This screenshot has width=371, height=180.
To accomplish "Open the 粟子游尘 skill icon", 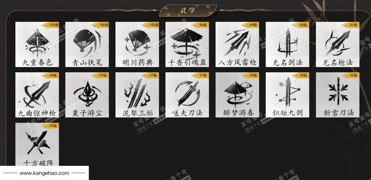I will [x=87, y=95].
